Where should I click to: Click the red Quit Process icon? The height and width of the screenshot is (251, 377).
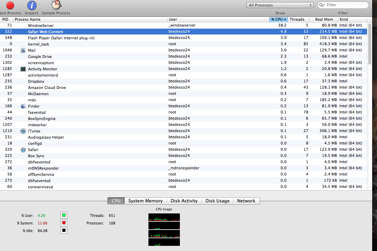(x=10, y=5)
